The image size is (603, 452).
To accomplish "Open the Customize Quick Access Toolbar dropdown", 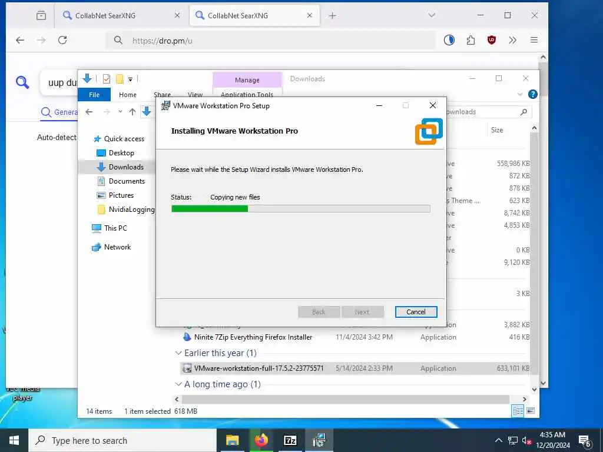I will (x=130, y=79).
